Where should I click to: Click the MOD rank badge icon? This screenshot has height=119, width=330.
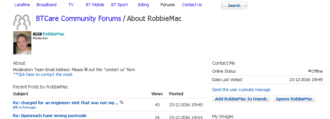pyautogui.click(x=37, y=34)
